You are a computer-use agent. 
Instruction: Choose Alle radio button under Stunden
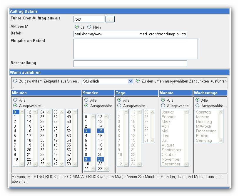[86, 100]
